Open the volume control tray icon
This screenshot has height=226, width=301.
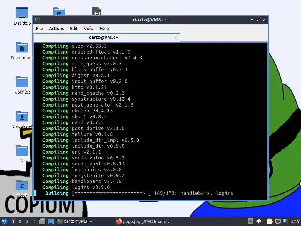(259, 221)
